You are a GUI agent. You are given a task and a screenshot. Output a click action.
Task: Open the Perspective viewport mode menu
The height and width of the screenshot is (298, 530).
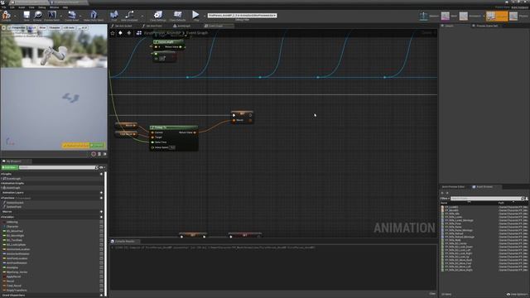17,27
